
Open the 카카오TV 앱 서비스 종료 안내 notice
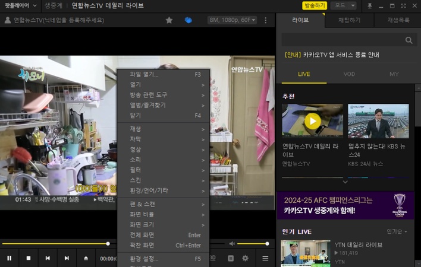(x=333, y=55)
